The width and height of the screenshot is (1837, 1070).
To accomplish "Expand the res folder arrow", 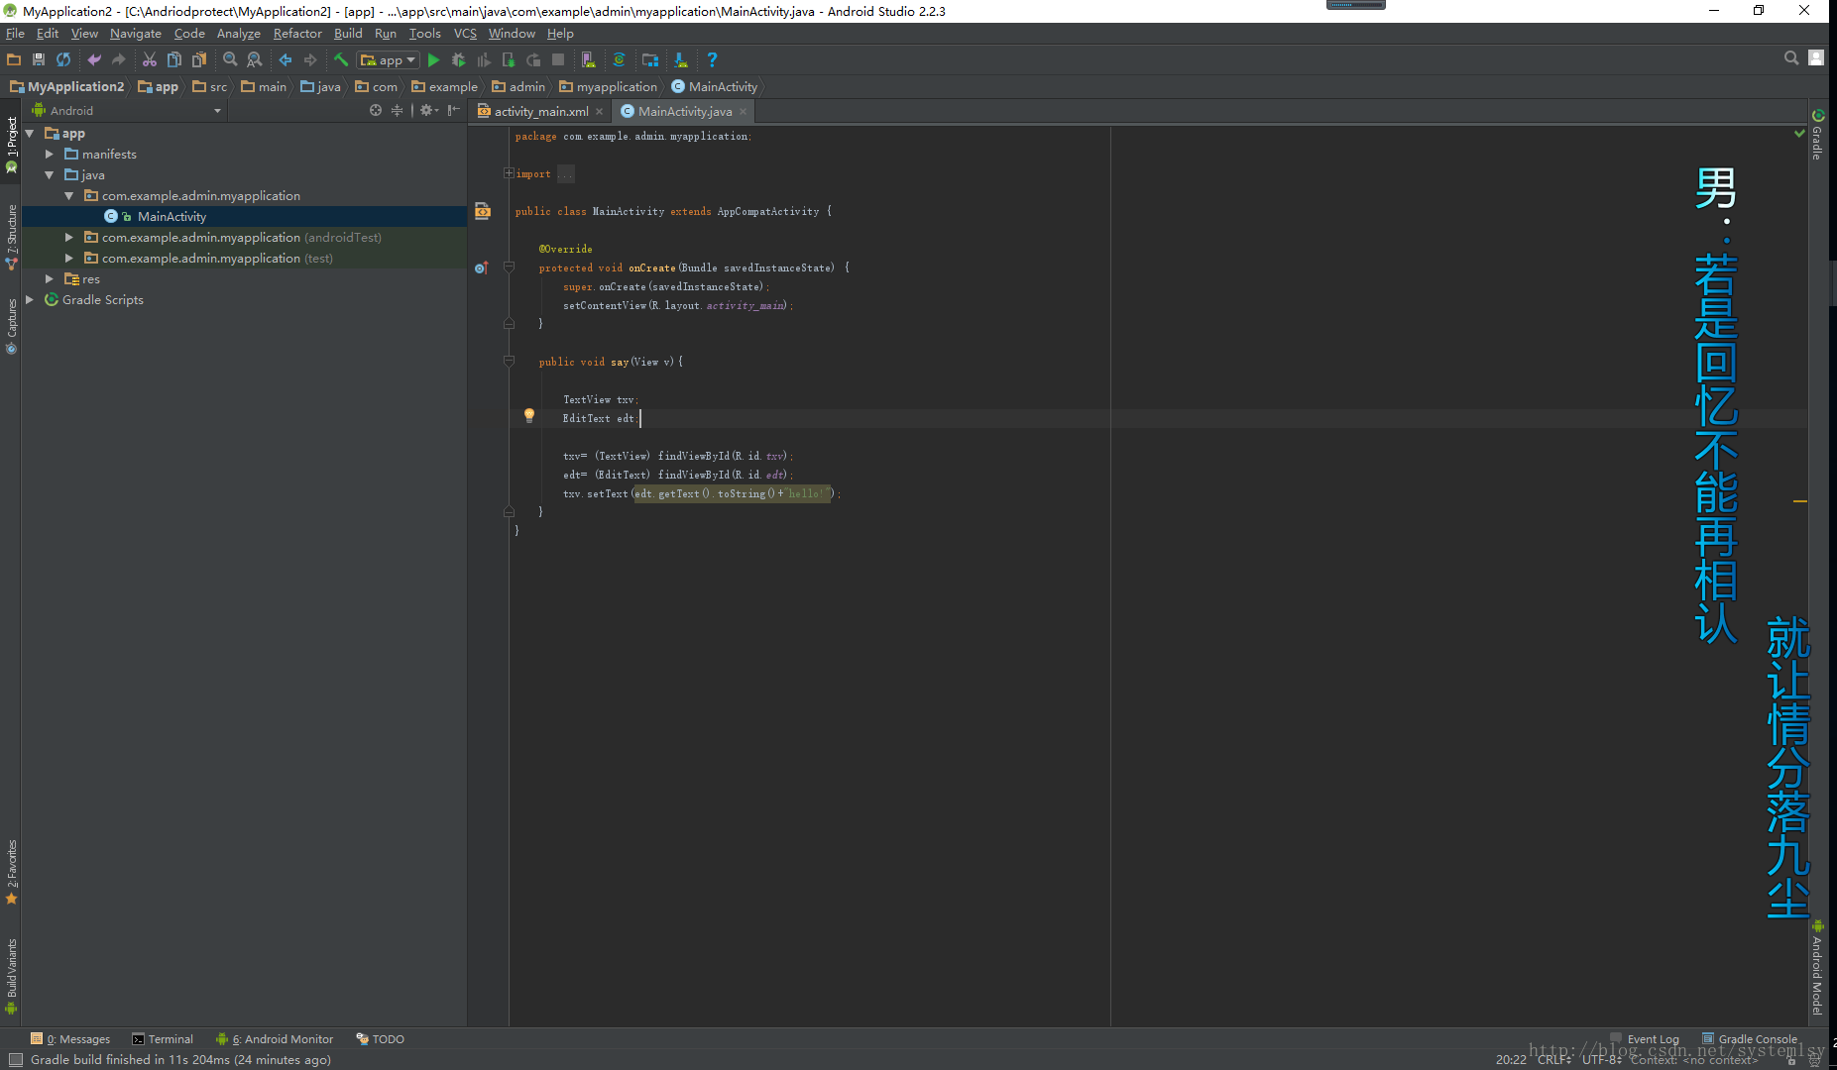I will coord(50,278).
